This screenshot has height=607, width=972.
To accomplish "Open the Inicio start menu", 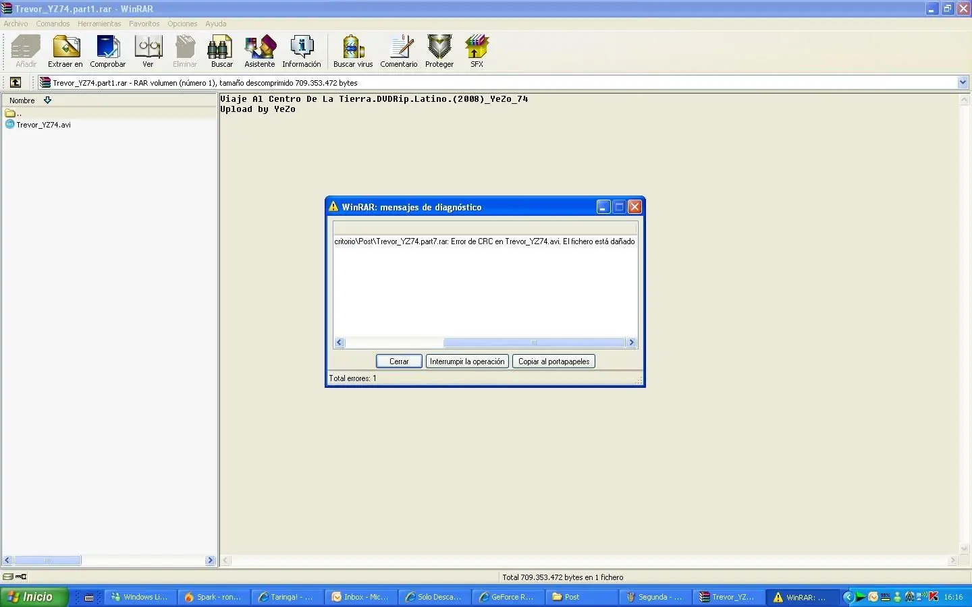I will point(34,597).
